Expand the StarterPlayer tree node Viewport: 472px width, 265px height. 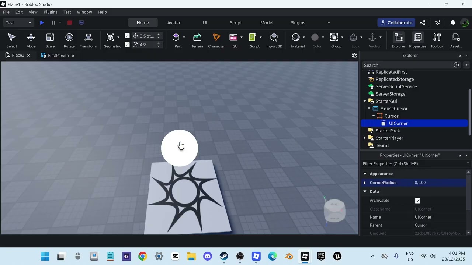click(365, 138)
